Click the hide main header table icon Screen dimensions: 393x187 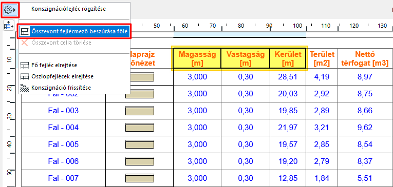(25, 66)
